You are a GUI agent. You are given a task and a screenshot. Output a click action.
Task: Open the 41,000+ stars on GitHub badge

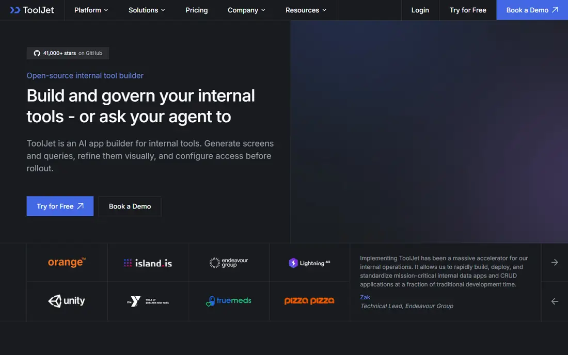tap(68, 53)
